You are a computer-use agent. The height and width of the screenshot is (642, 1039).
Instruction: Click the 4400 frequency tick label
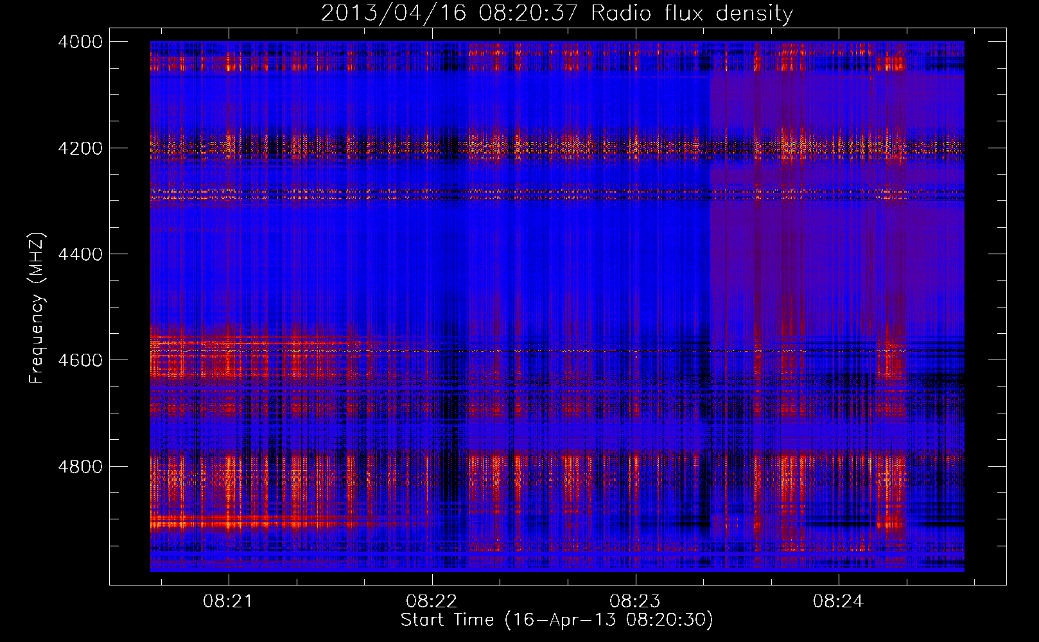coord(80,254)
